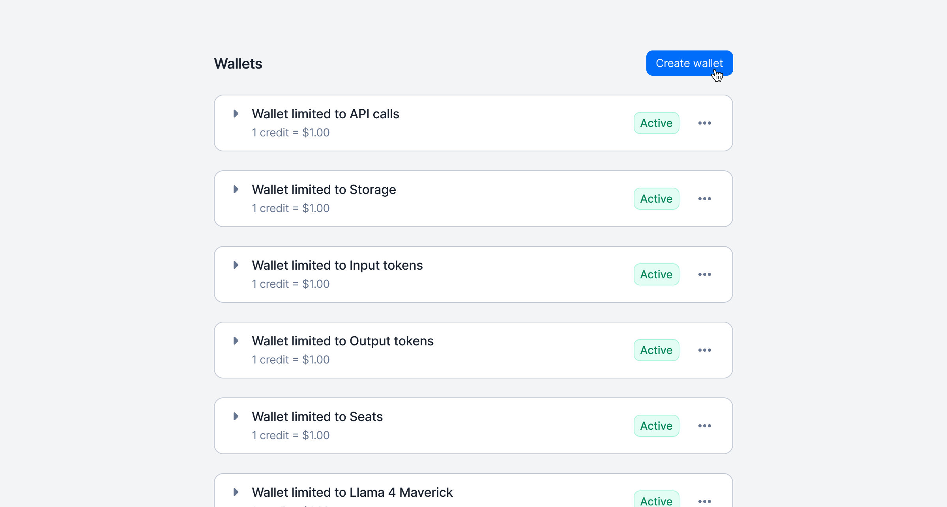Expand the Storage wallet row
This screenshot has width=947, height=507.
(x=236, y=189)
